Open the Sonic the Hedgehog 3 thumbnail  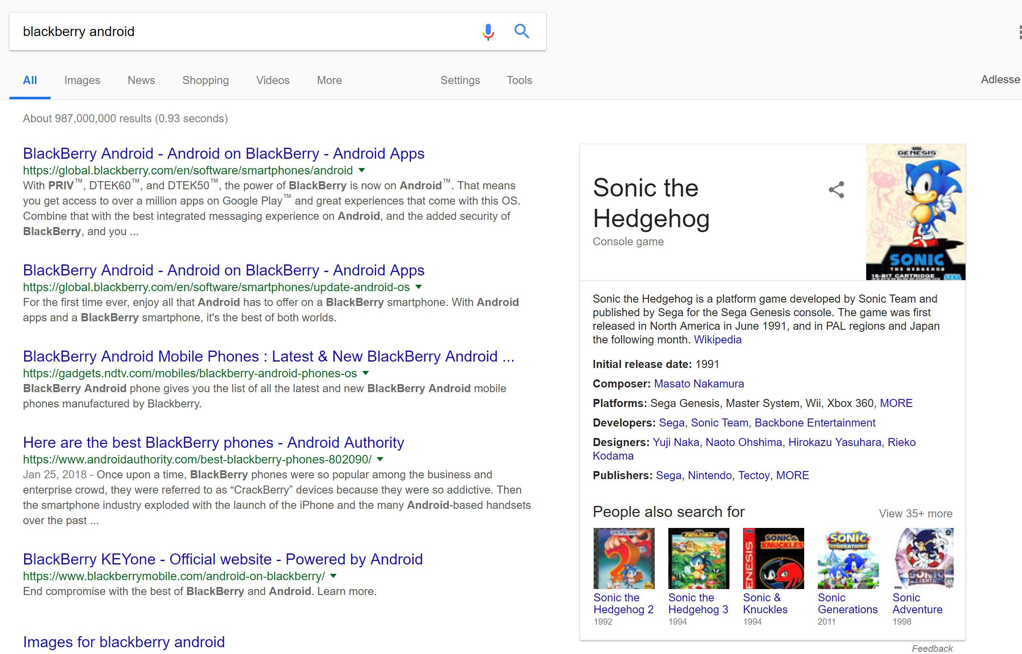pos(698,559)
